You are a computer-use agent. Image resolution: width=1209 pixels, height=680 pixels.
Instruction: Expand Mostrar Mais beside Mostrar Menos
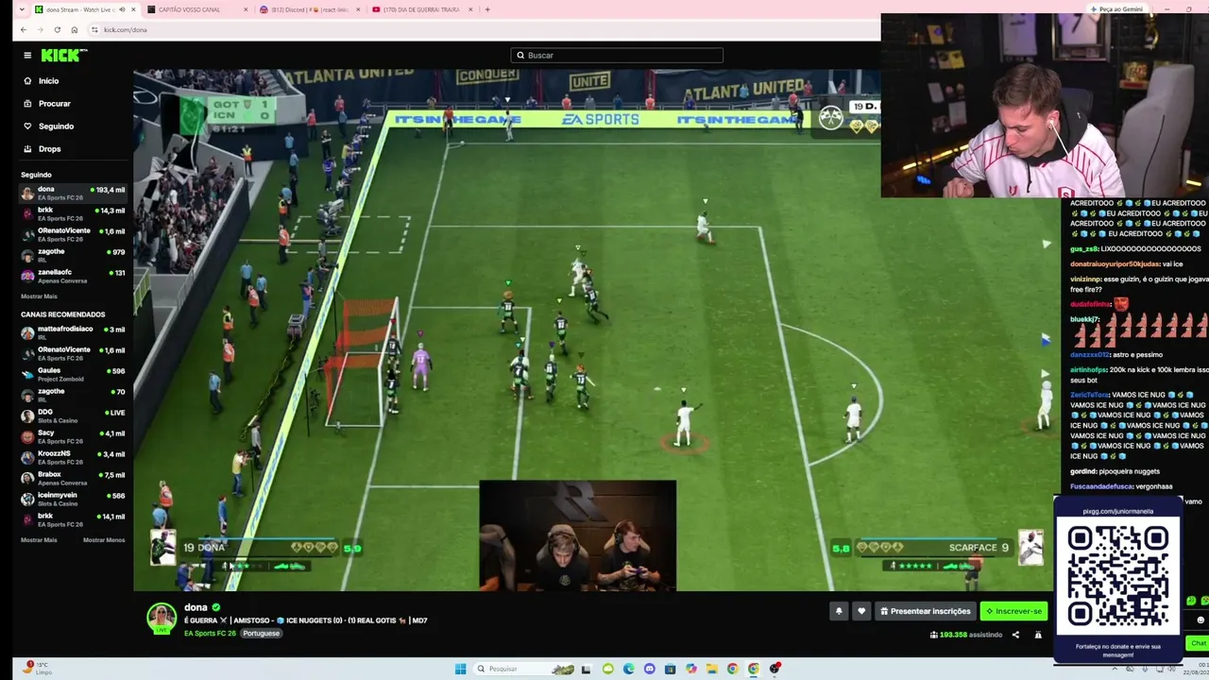pyautogui.click(x=39, y=540)
